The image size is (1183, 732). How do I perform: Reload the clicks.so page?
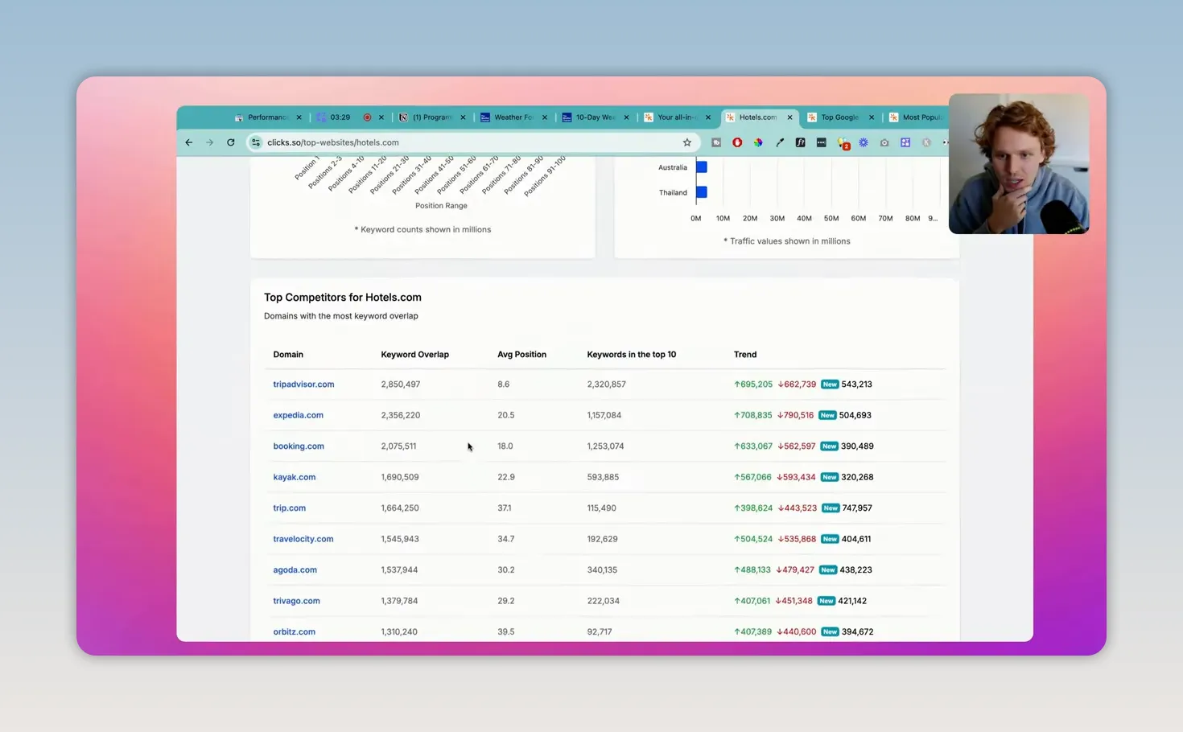231,142
